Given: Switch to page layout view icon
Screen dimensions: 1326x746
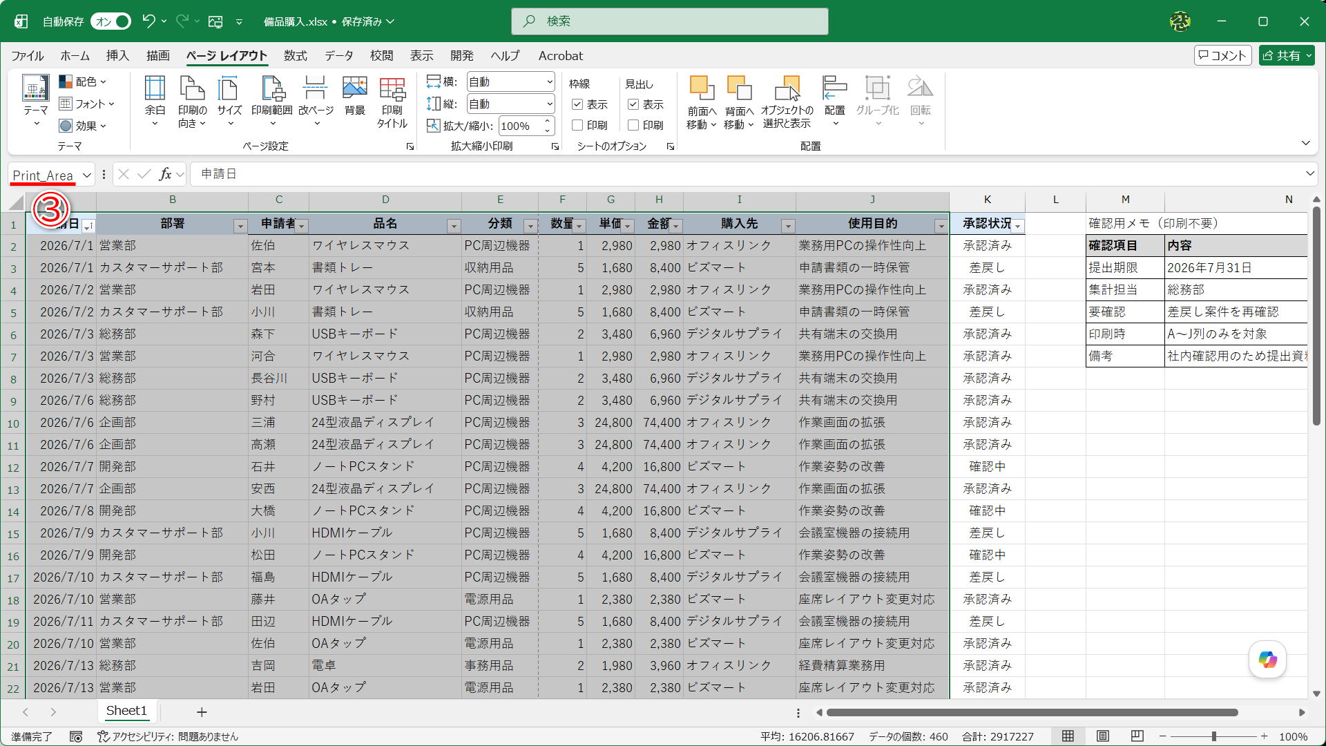Looking at the screenshot, I should (x=1102, y=736).
